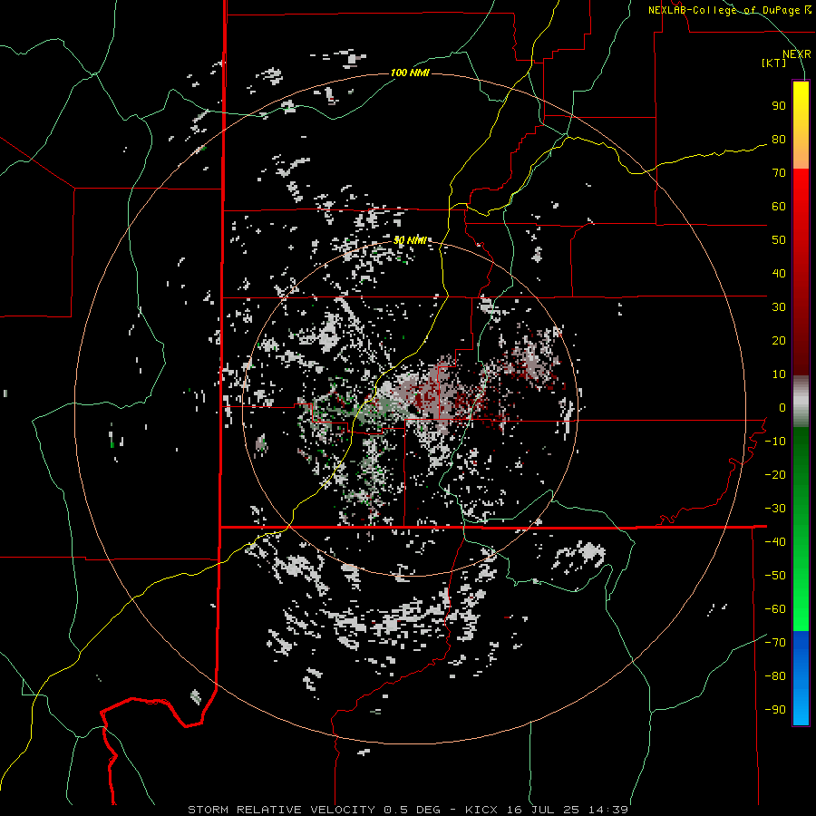This screenshot has width=816, height=816.
Task: Click the 60 value on velocity scale
Action: (x=779, y=206)
